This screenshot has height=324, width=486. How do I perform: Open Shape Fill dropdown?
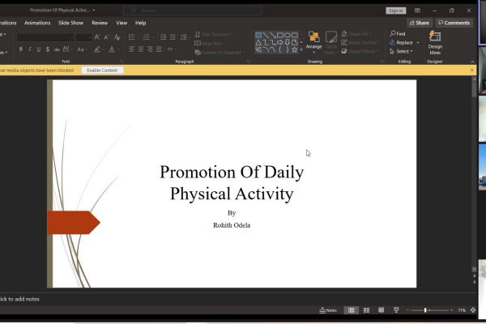(358, 34)
